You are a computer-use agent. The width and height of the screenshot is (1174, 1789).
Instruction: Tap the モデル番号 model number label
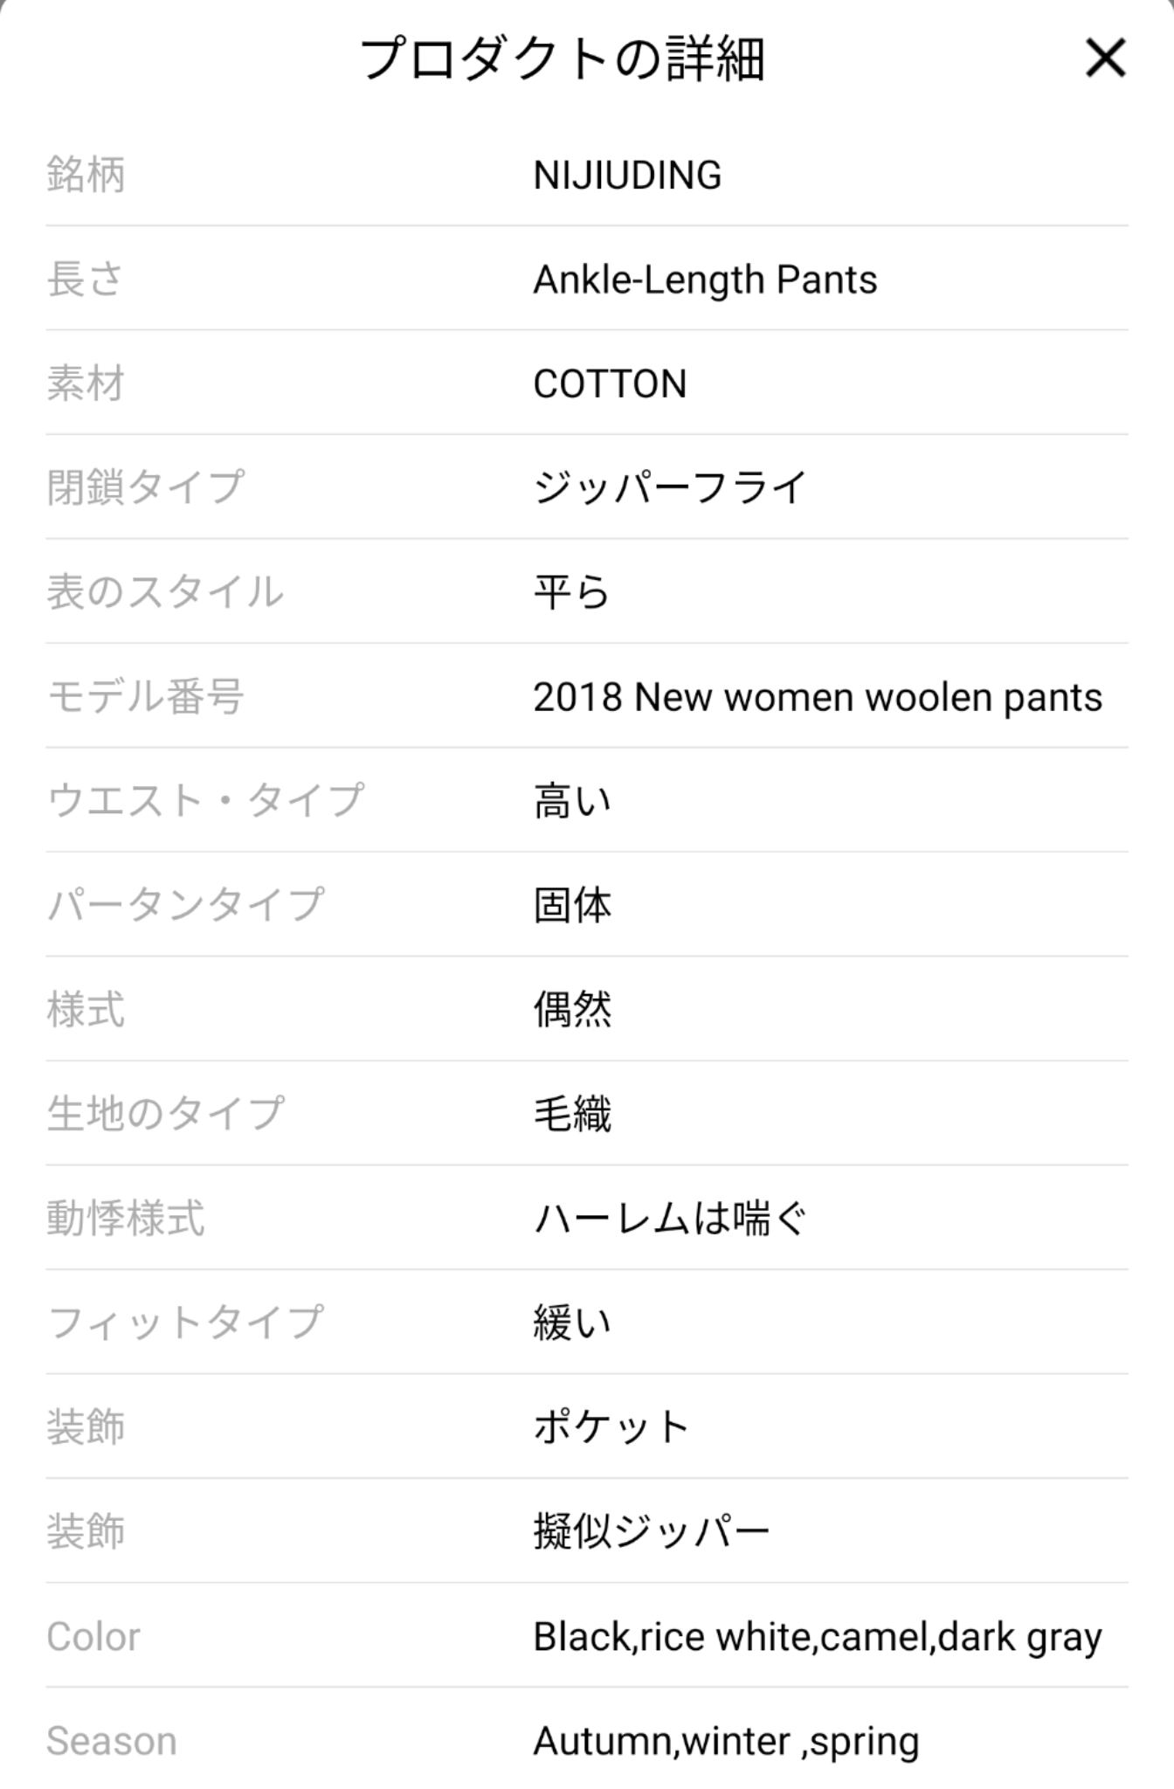(145, 697)
